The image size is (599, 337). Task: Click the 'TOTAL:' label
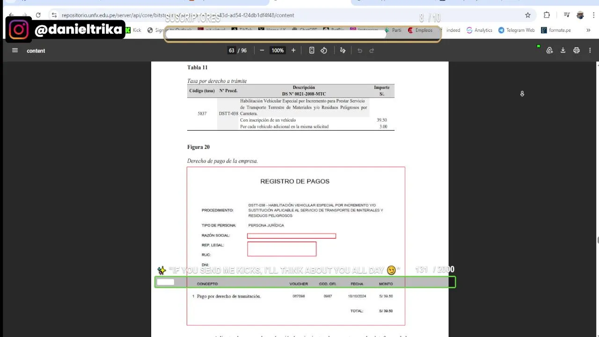(x=357, y=311)
